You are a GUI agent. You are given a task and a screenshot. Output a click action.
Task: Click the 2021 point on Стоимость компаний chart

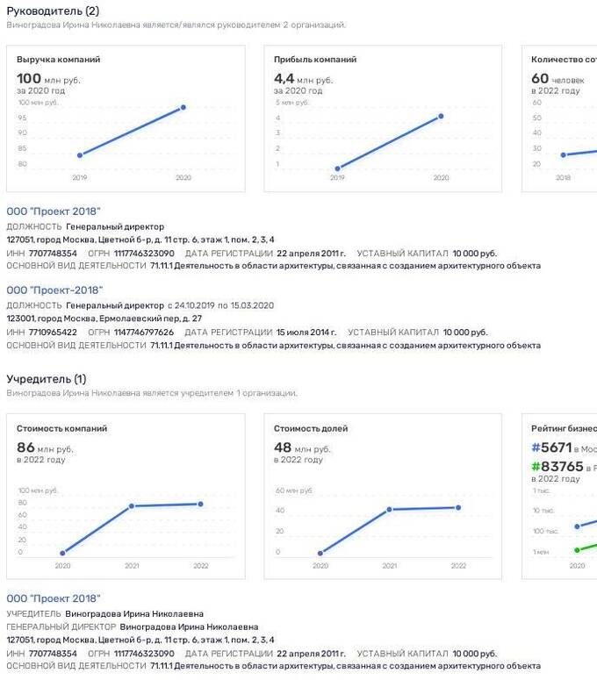[132, 506]
